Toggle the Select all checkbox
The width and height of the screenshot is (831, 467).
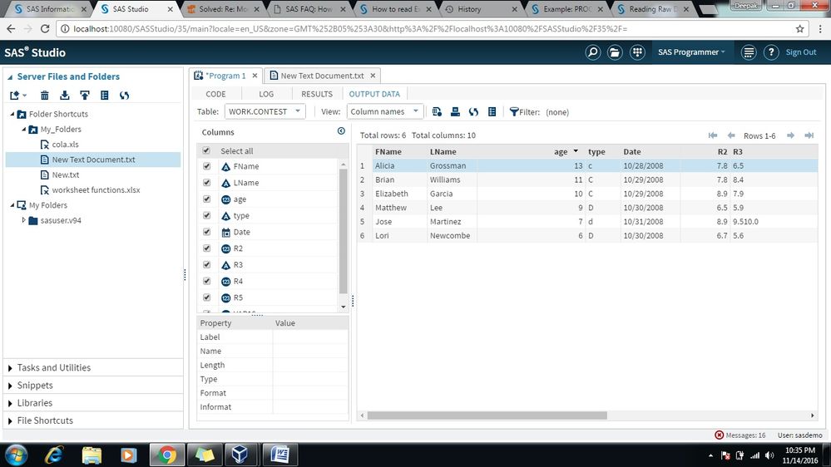(206, 151)
